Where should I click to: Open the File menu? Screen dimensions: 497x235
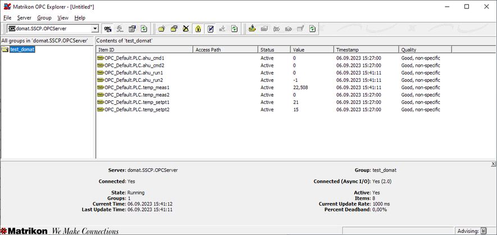point(7,18)
